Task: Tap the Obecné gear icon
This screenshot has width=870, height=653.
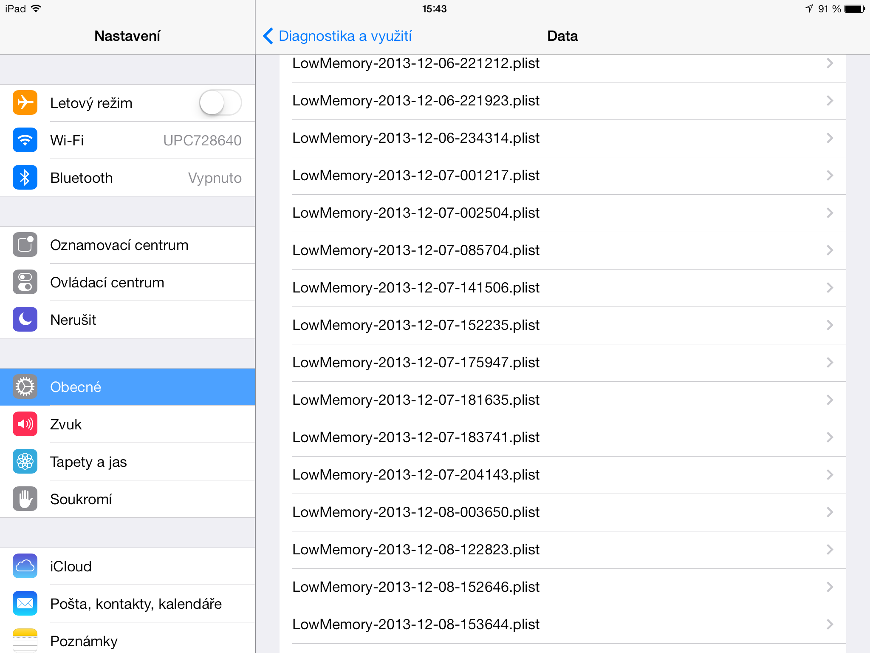Action: coord(25,386)
